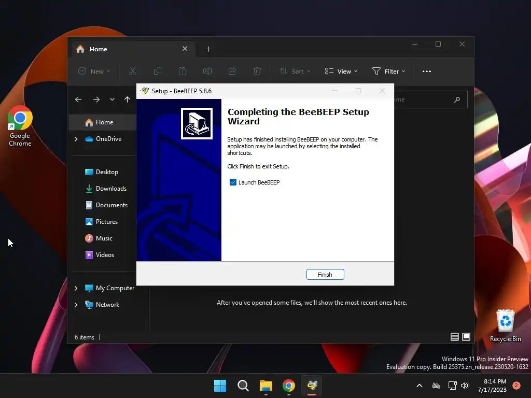
Task: Show hidden system tray icons
Action: point(419,386)
